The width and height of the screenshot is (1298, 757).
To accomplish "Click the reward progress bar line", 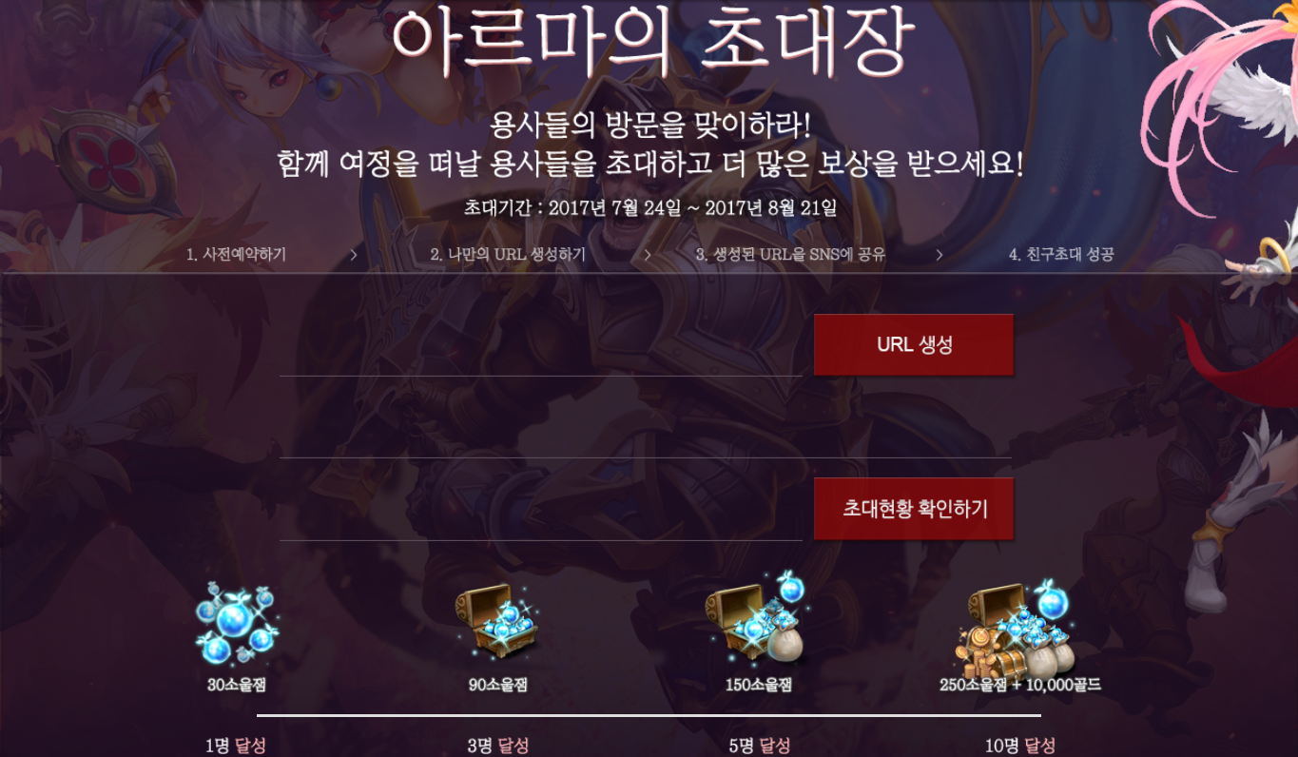I will point(649,715).
